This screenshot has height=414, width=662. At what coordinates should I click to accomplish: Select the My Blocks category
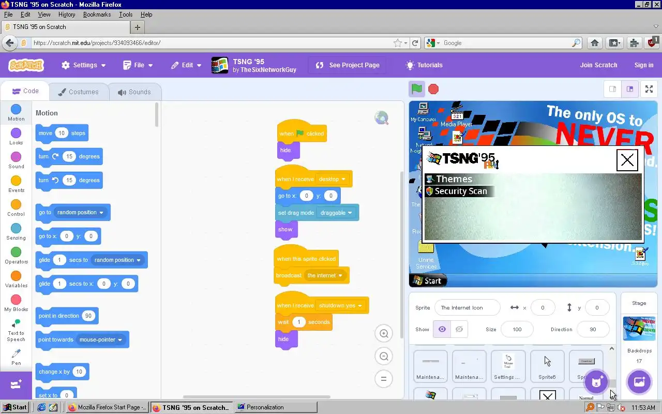click(x=16, y=303)
